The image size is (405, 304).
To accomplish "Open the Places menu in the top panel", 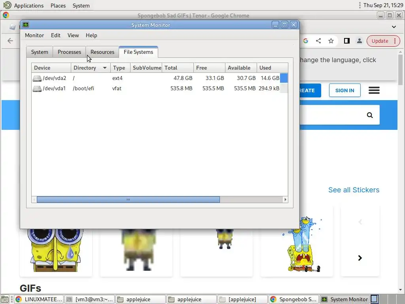I will [58, 6].
